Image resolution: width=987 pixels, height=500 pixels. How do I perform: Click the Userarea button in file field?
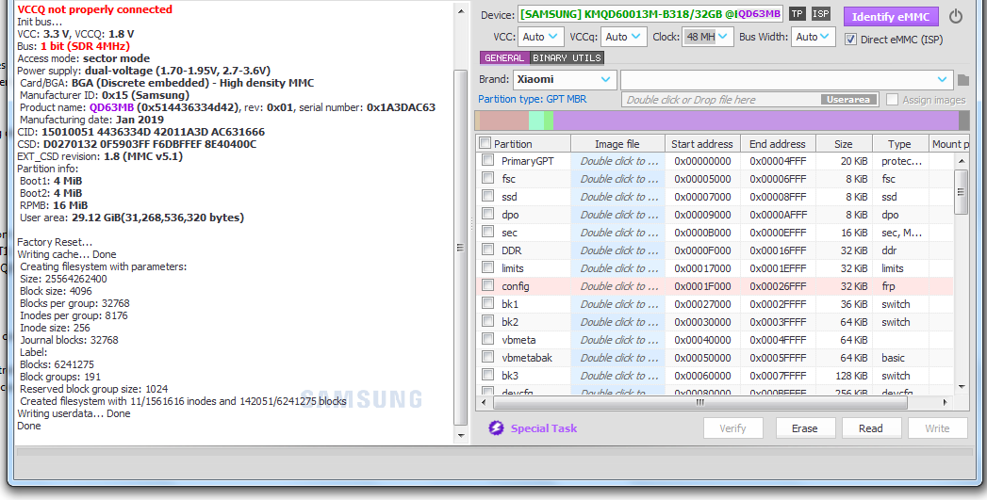tap(848, 100)
